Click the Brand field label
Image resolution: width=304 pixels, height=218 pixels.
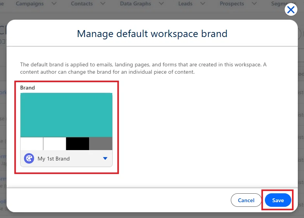[x=27, y=88]
